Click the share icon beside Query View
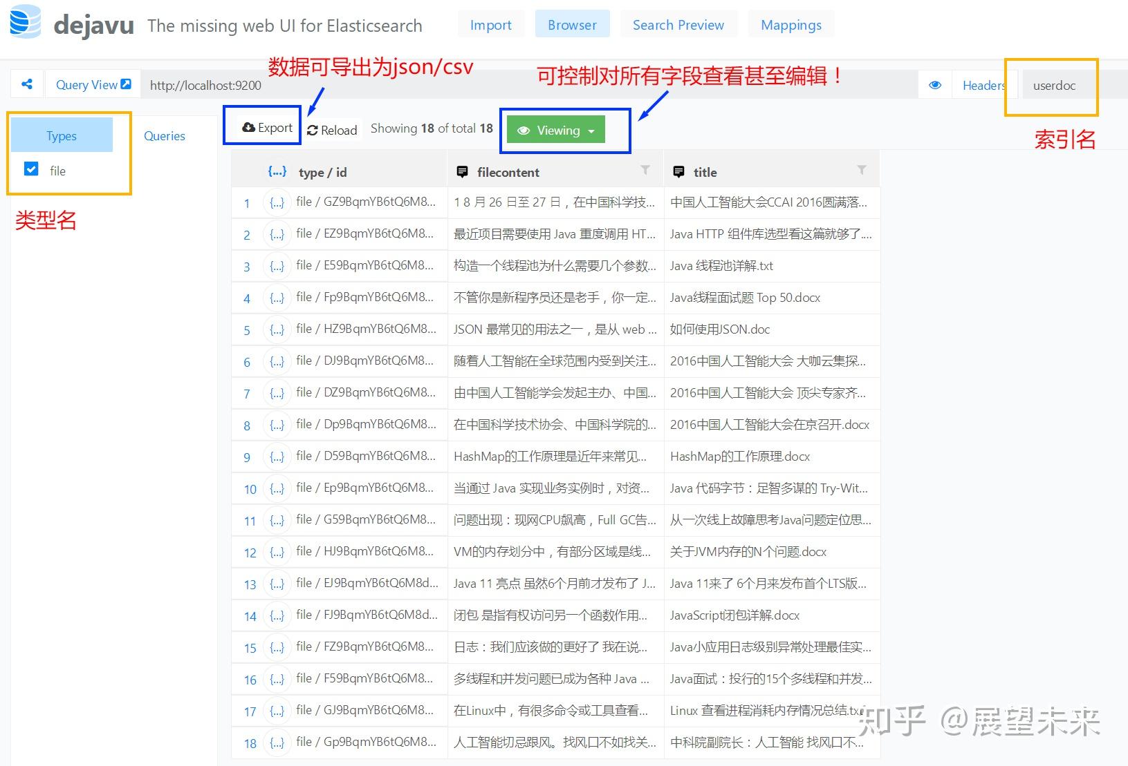The height and width of the screenshot is (766, 1128). [x=27, y=84]
